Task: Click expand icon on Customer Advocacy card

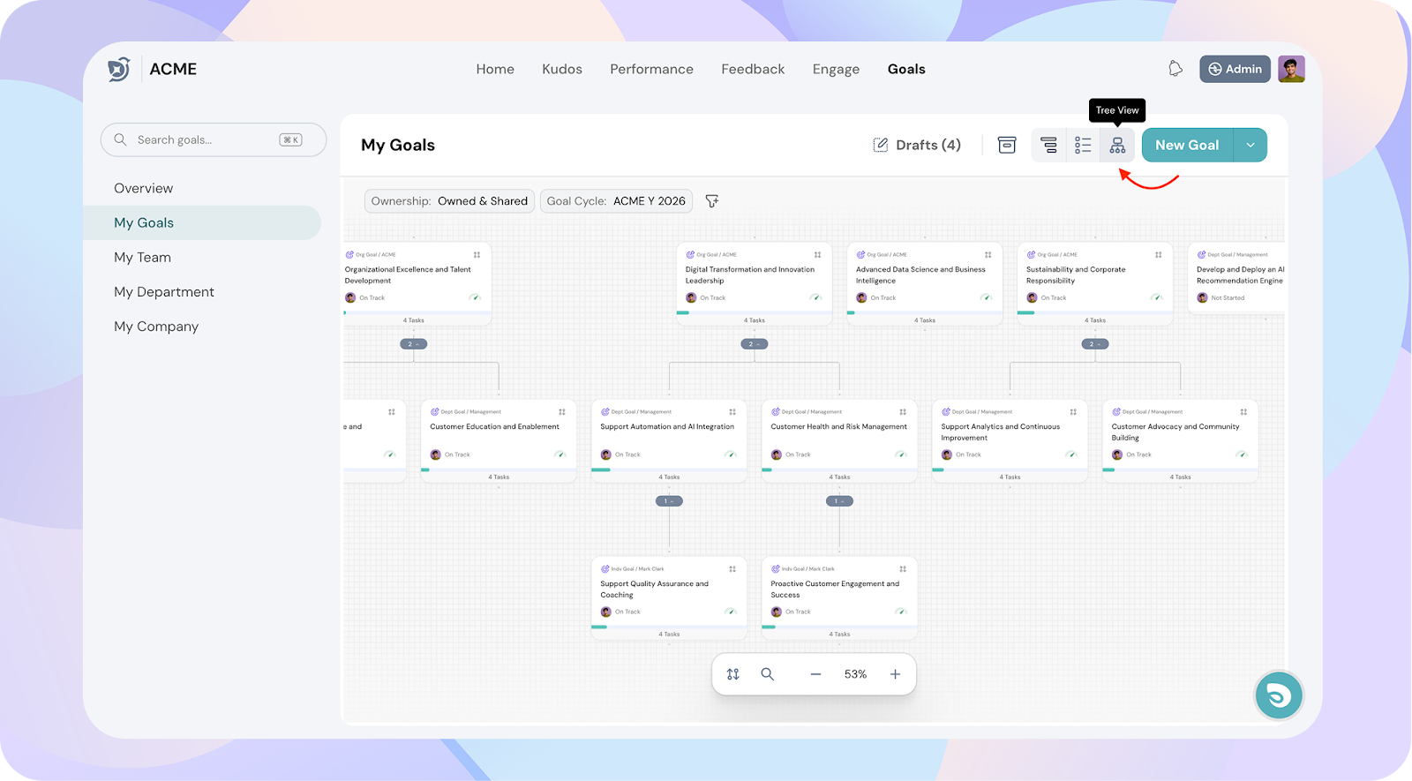Action: tap(1243, 412)
